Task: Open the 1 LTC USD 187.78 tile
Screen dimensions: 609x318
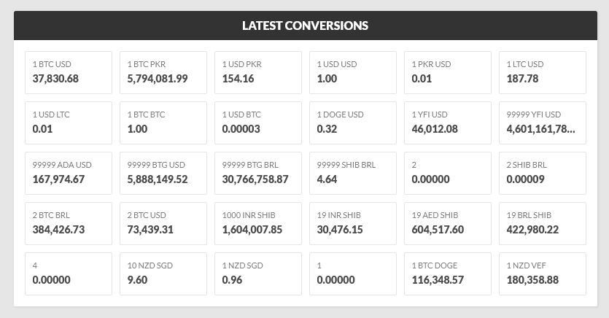Action: pyautogui.click(x=542, y=73)
